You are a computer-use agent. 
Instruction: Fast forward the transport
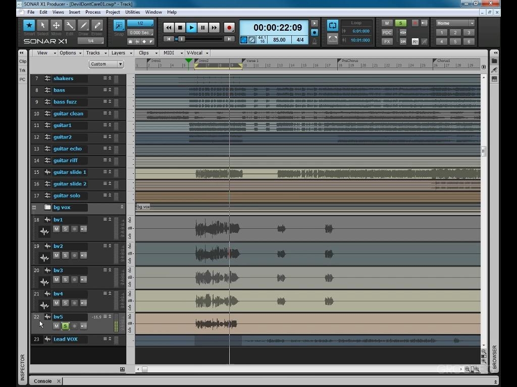point(214,28)
